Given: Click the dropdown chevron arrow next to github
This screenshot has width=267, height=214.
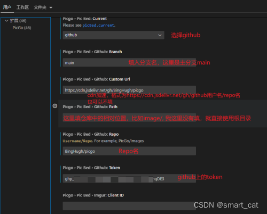Looking at the screenshot, I should click(160, 35).
